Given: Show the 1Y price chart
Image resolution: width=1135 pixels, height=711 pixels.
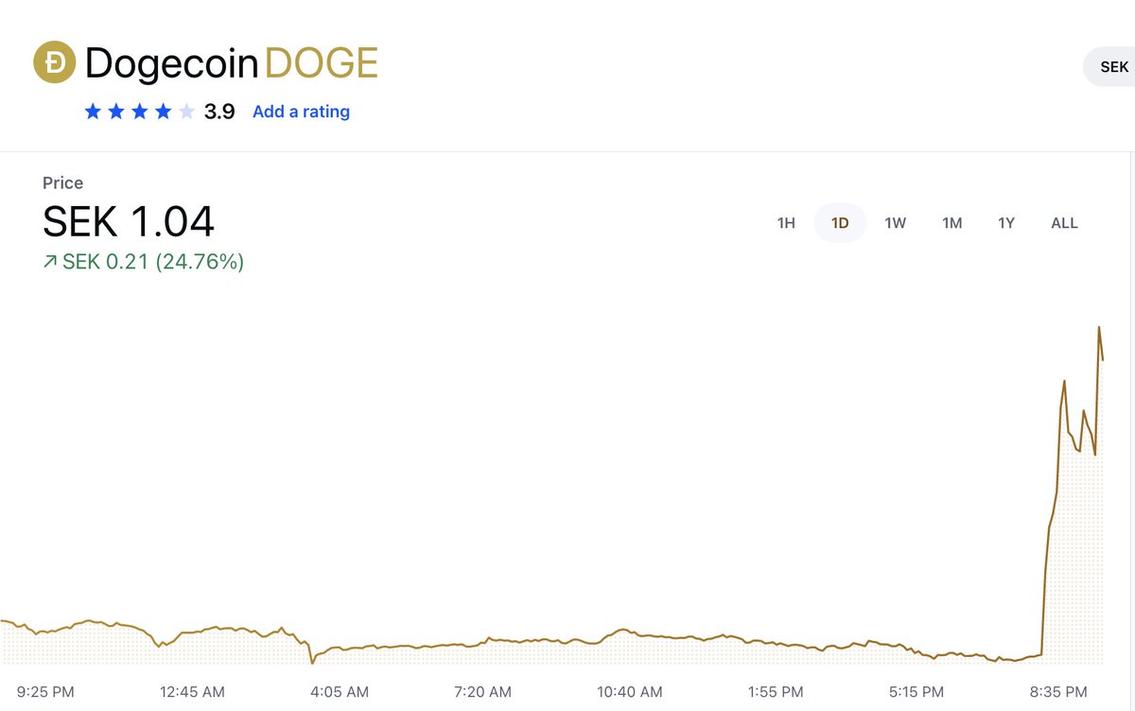Looking at the screenshot, I should (x=1006, y=223).
